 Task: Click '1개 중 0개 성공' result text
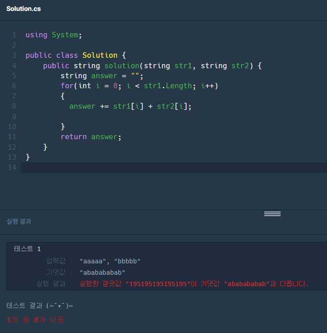coord(35,320)
